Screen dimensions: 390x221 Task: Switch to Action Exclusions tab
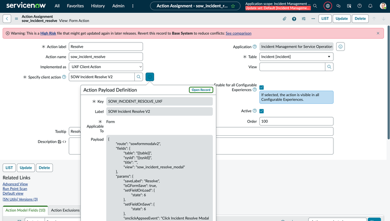(x=65, y=210)
